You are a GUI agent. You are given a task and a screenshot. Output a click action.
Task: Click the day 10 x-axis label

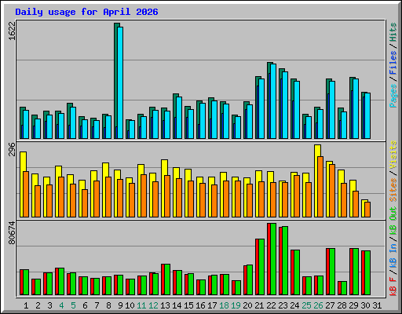[130, 305]
